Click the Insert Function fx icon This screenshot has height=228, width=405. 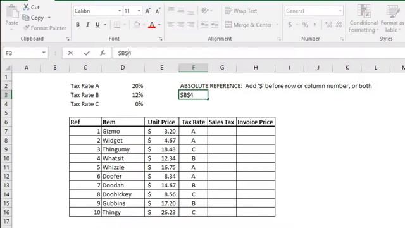coord(103,53)
